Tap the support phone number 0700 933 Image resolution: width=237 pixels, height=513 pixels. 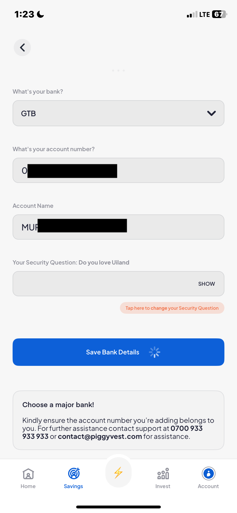[x=186, y=429]
